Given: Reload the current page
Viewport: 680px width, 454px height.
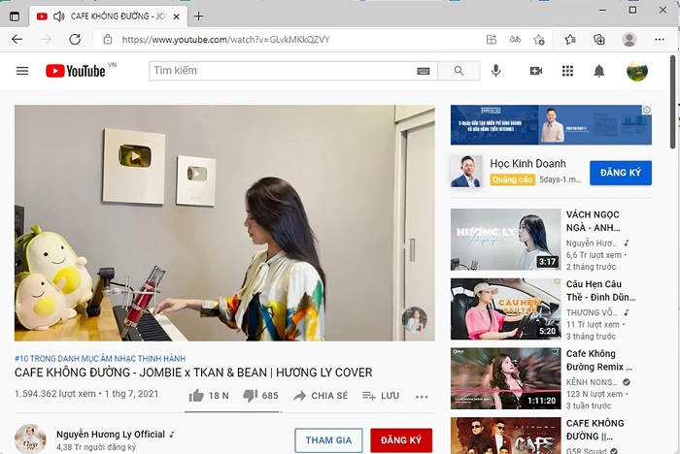Looking at the screenshot, I should point(75,40).
